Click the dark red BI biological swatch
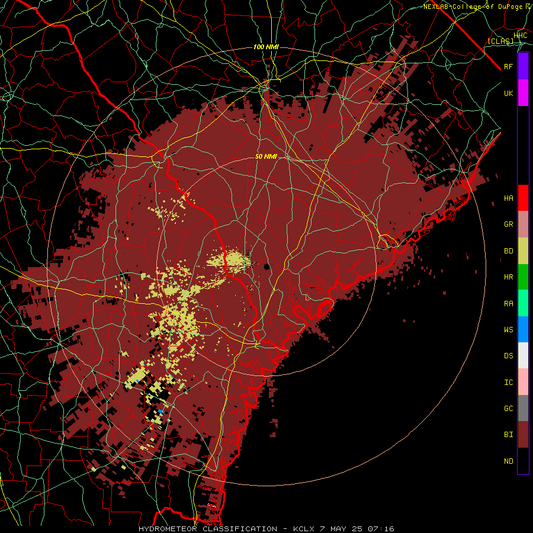Image resolution: width=533 pixels, height=533 pixels. coord(523,435)
